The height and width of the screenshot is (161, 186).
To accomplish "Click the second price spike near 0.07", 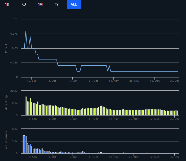I will click(x=30, y=37).
